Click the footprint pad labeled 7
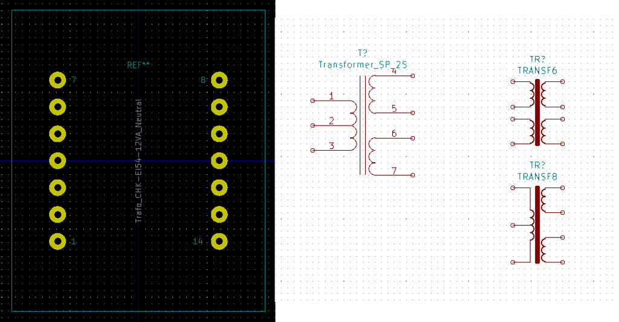Screen dimensions: 619x322 click(57, 80)
